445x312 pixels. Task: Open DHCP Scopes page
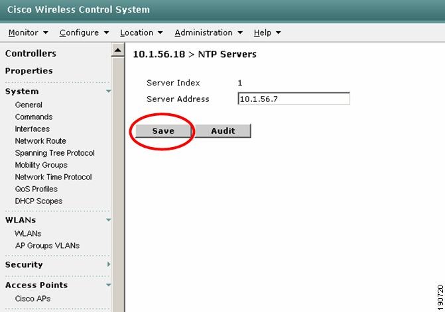38,201
